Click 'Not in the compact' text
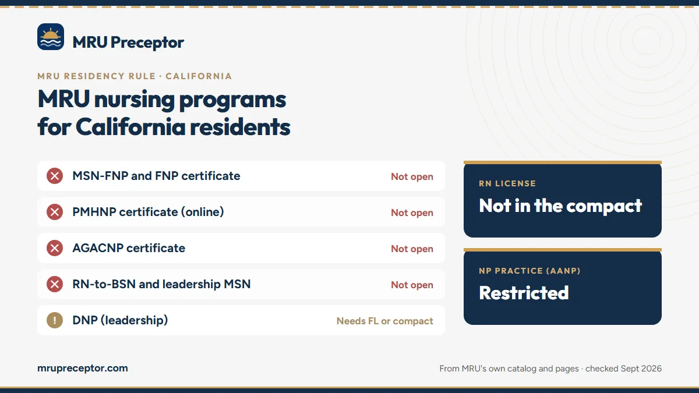 [x=560, y=206]
